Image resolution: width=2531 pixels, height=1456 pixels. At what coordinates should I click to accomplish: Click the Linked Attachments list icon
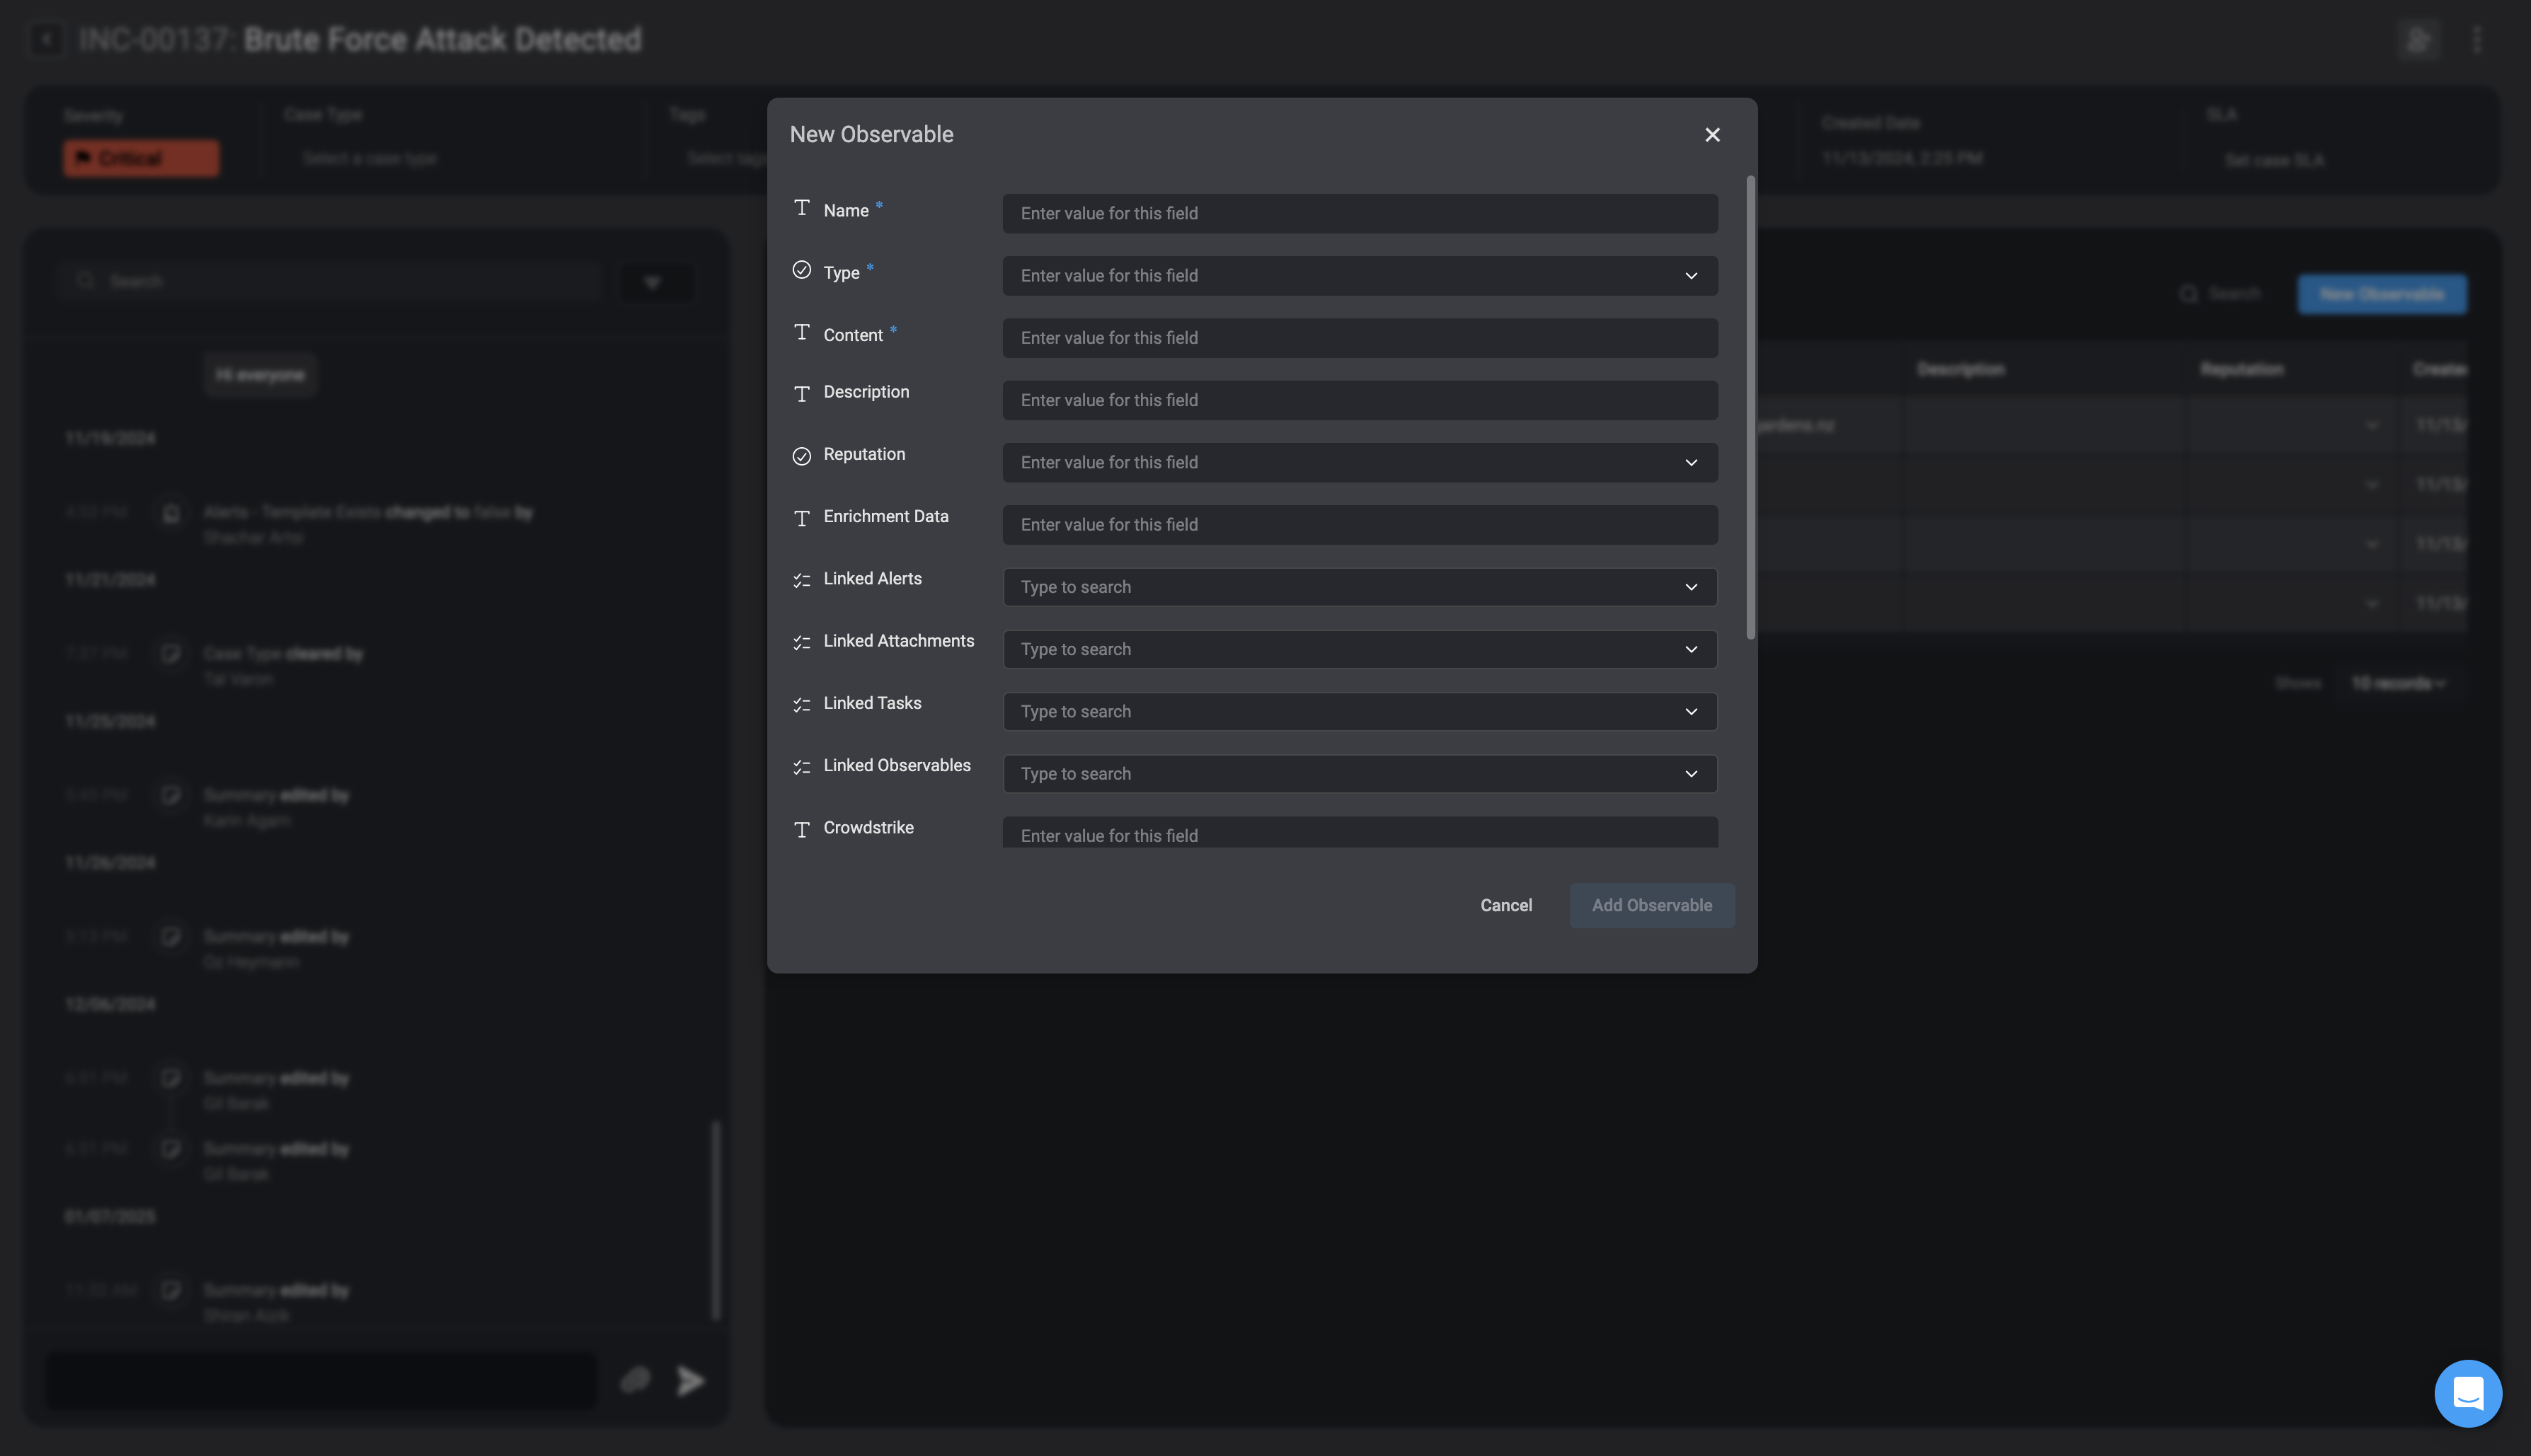(x=801, y=642)
